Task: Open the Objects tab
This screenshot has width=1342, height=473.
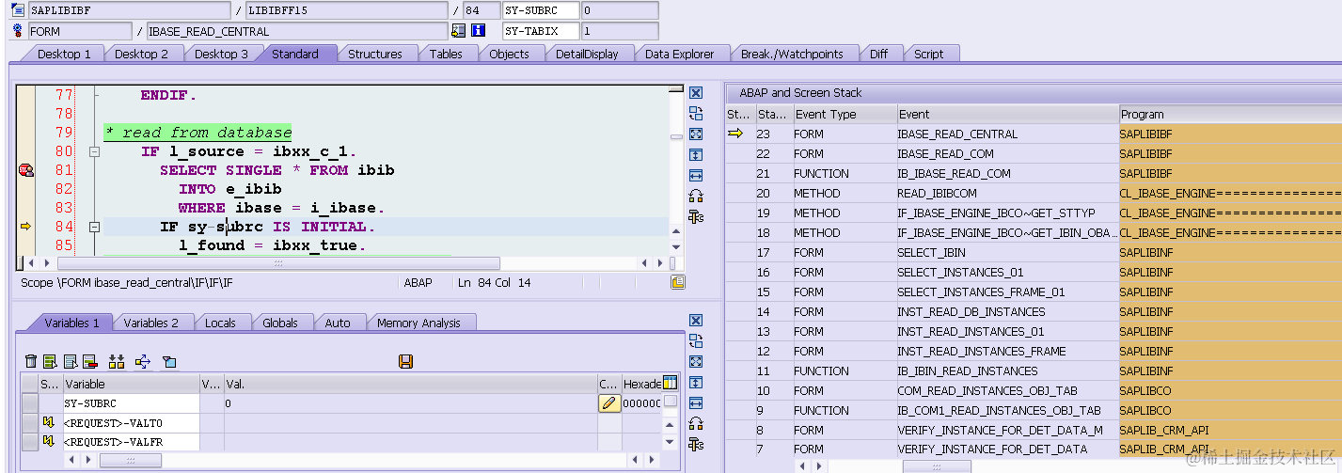Action: [509, 54]
